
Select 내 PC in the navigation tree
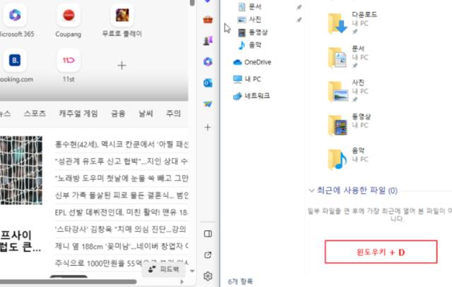(251, 79)
